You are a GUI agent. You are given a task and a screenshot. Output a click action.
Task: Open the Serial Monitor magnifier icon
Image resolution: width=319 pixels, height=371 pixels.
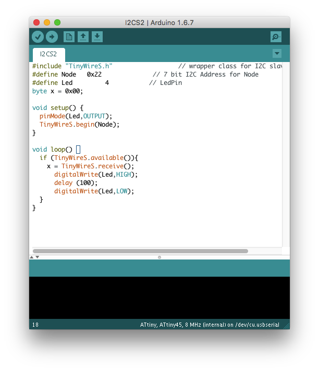tap(276, 37)
